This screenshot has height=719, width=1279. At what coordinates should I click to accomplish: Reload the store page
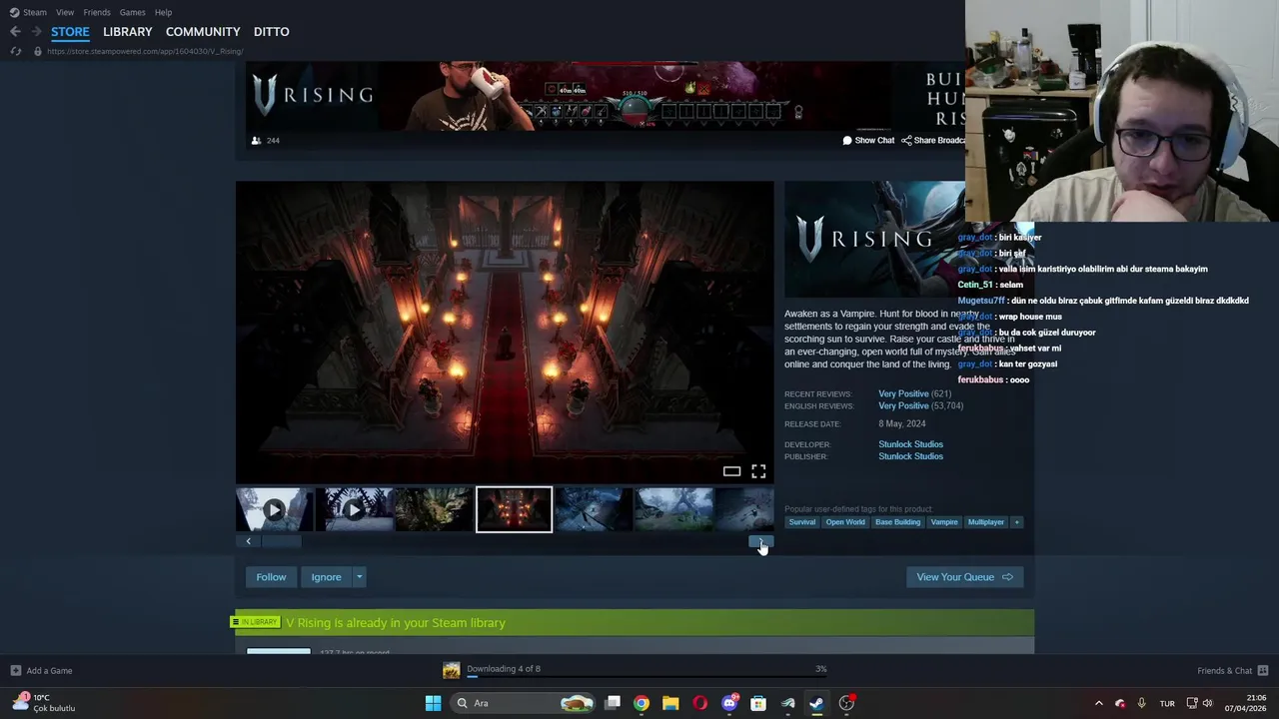(15, 51)
